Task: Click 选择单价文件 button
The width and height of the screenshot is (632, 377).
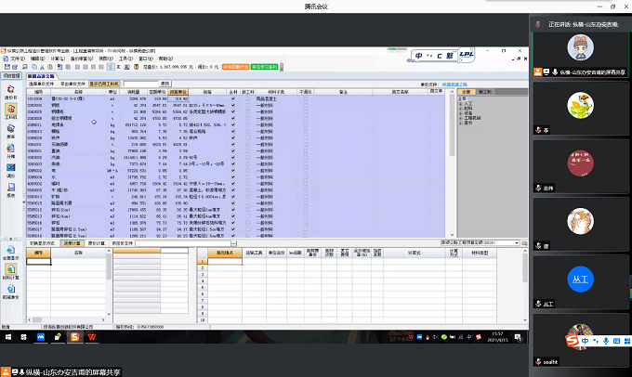Action: pos(41,84)
